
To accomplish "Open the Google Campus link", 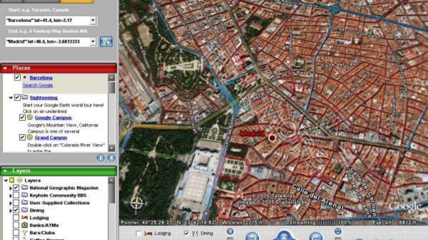I will point(53,117).
